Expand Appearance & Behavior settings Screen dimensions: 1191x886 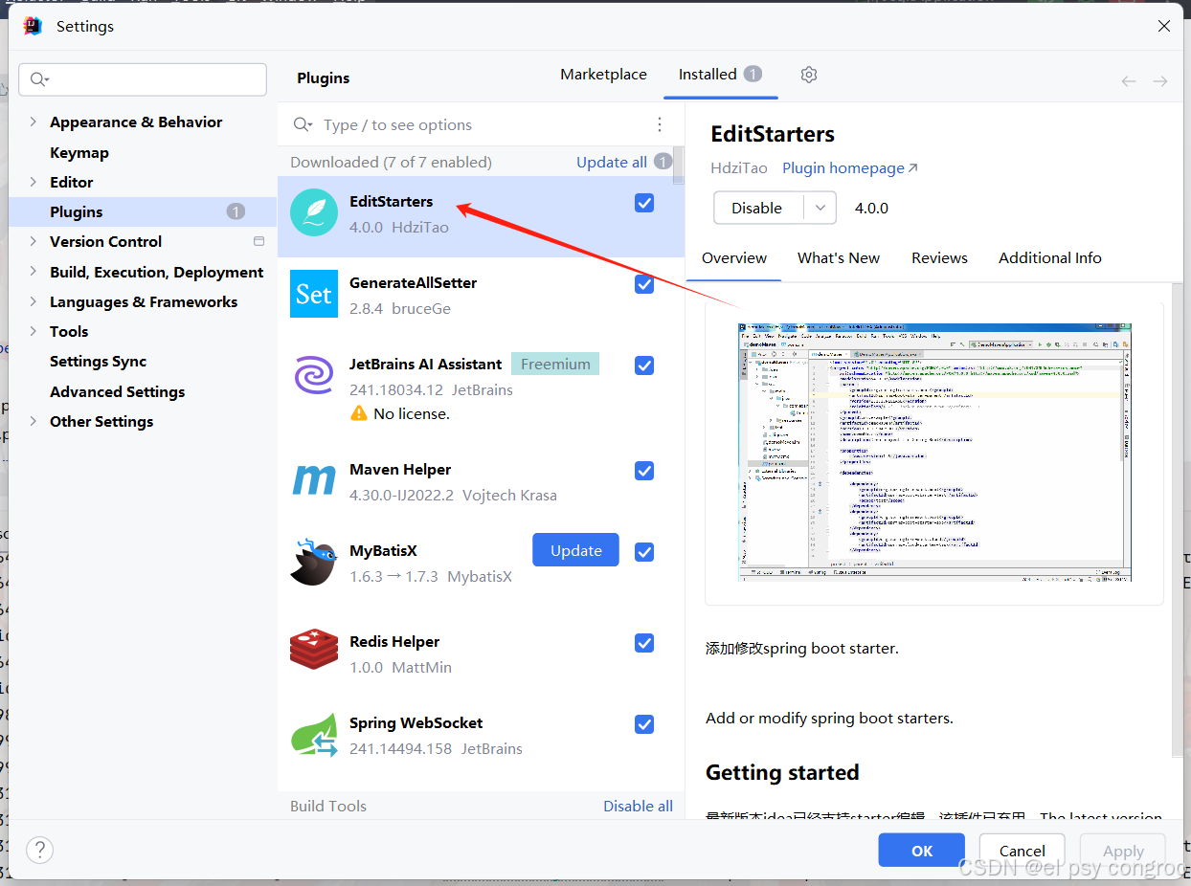(34, 122)
